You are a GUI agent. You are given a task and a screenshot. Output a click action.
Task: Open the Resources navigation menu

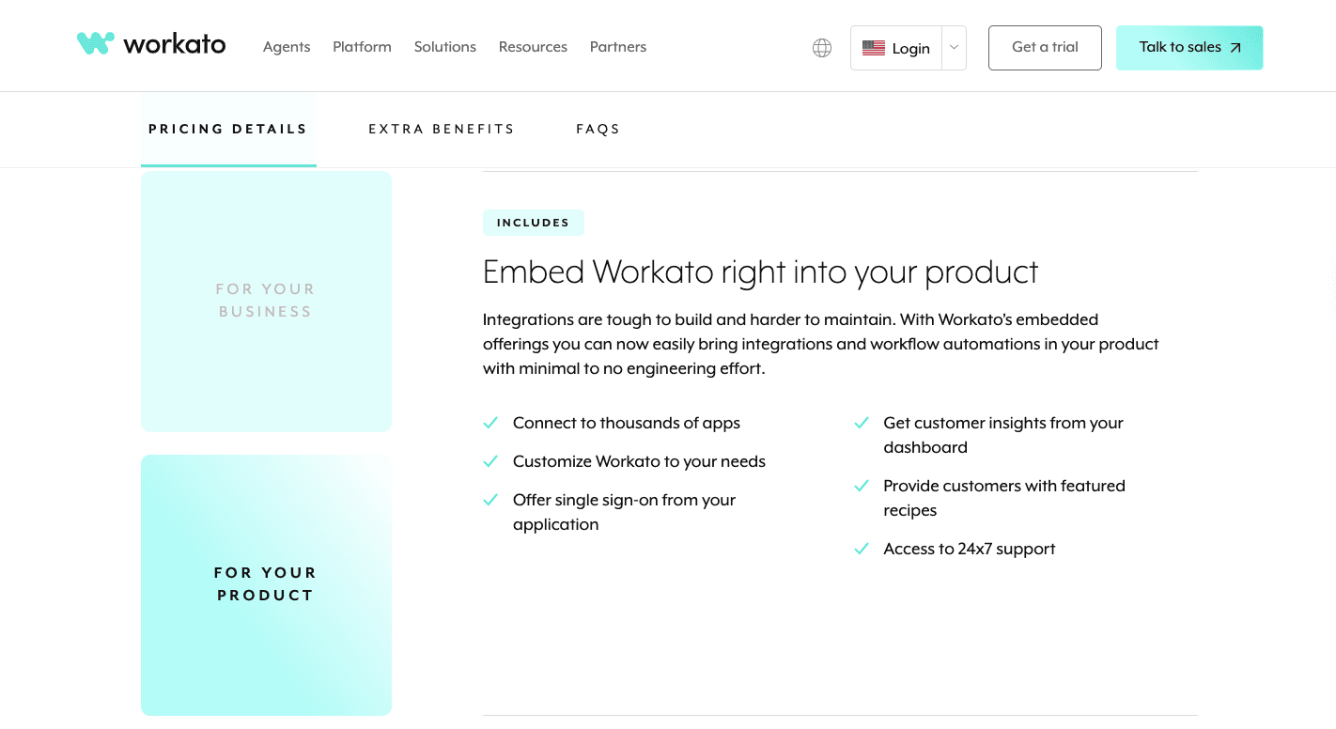[533, 47]
